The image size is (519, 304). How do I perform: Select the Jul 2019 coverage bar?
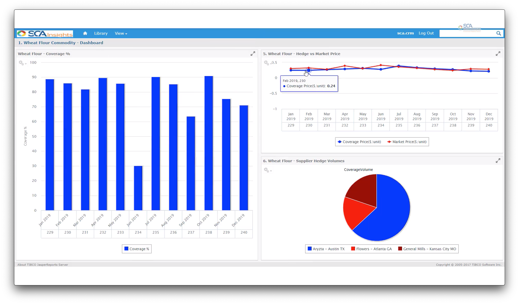pyautogui.click(x=156, y=144)
